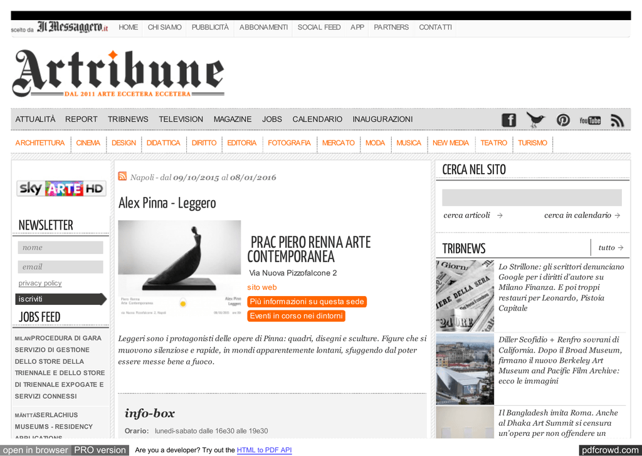Click cerca articoli link

(x=466, y=216)
